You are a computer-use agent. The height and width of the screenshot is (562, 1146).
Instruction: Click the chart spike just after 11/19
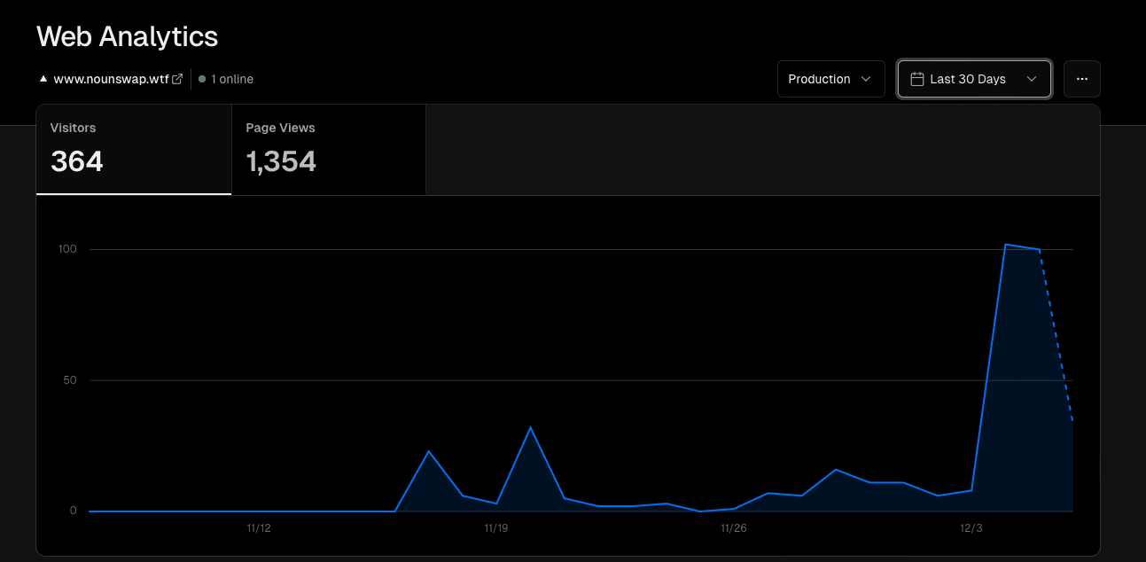click(530, 427)
